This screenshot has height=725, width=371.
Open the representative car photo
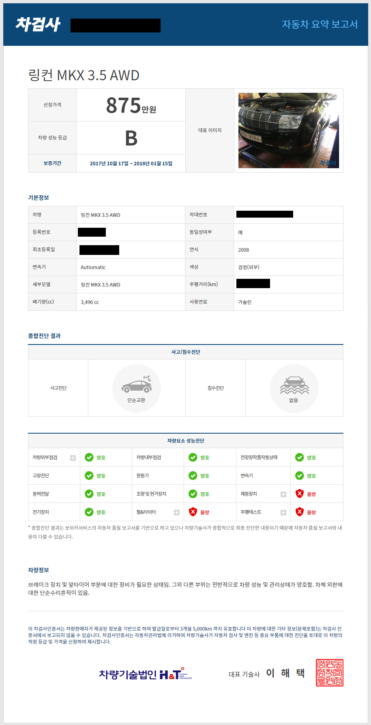[289, 130]
